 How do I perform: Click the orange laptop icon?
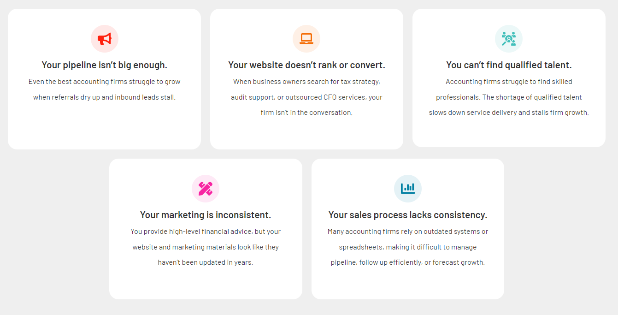pos(306,39)
